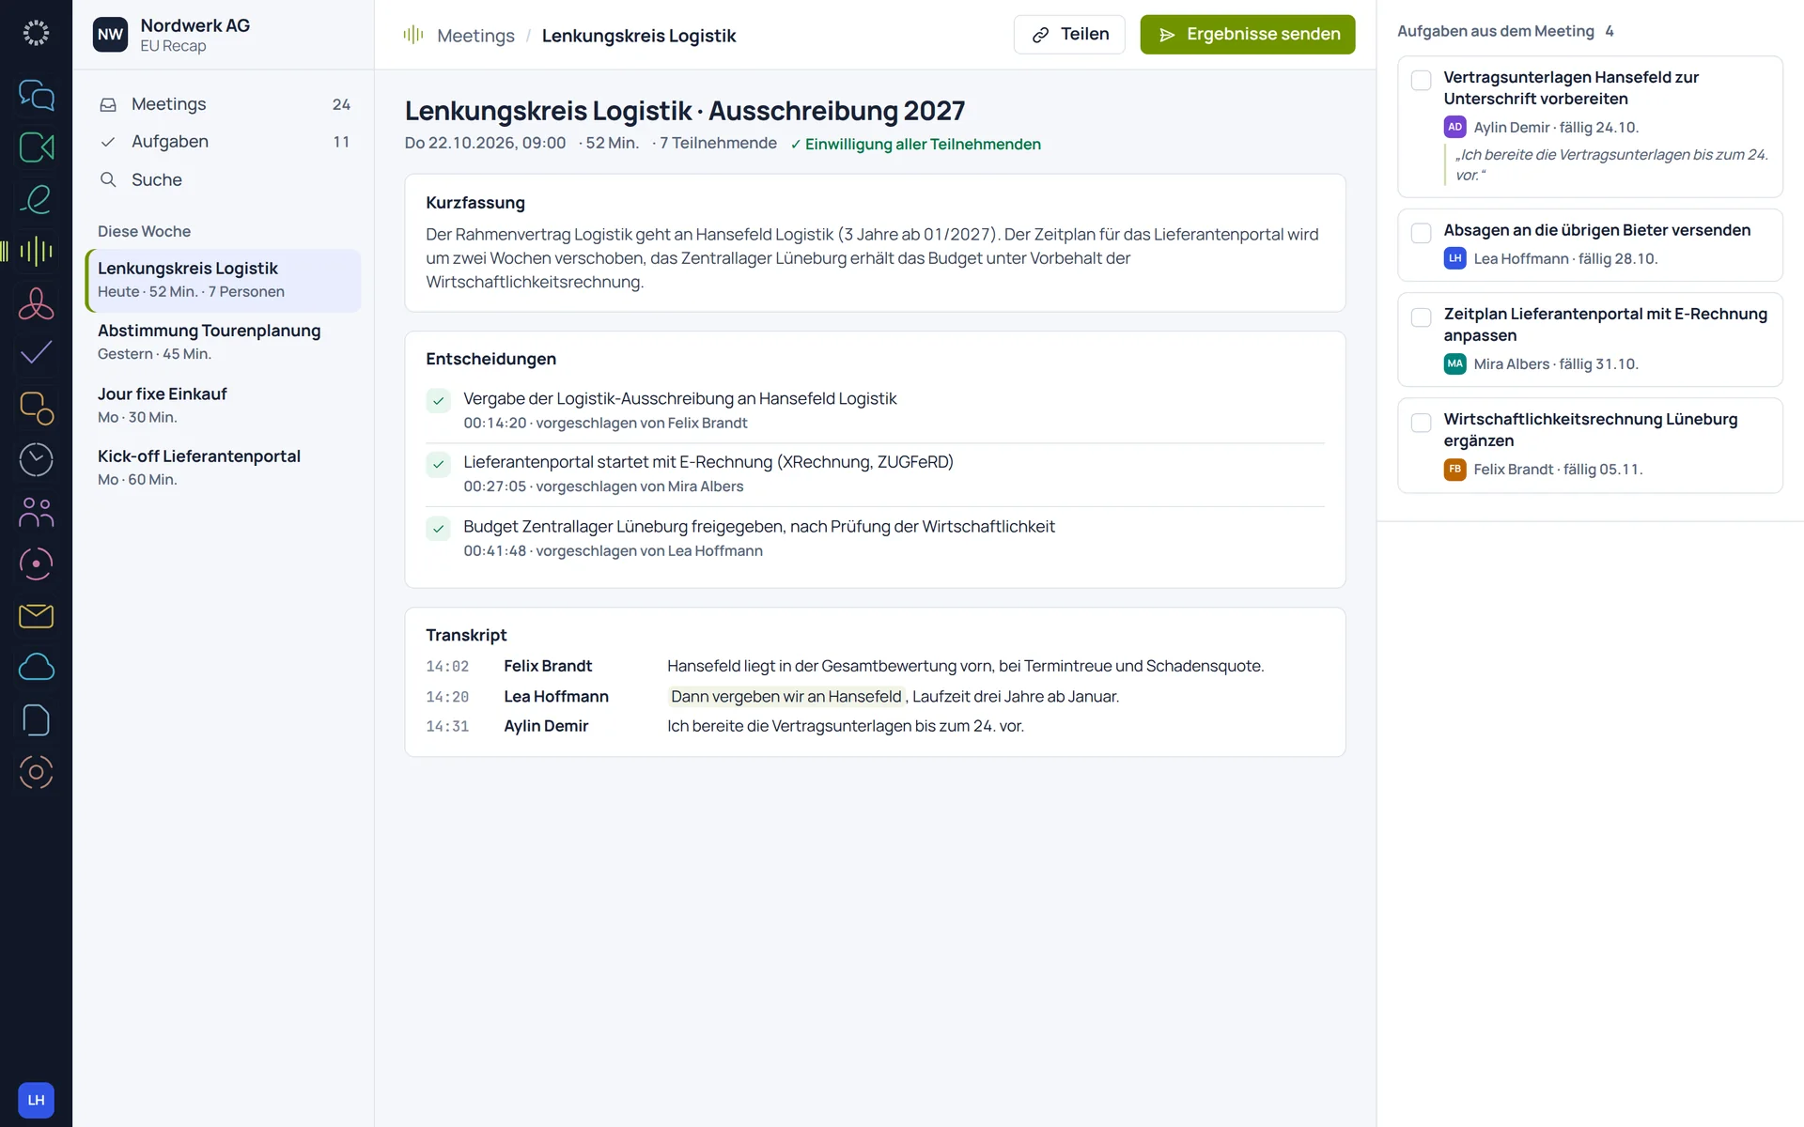Select Jour fixe Einkauf meeting

[224, 405]
